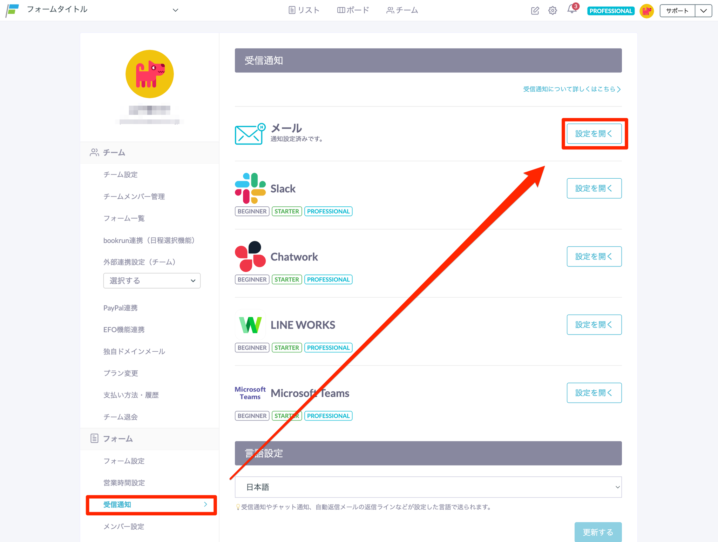Image resolution: width=718 pixels, height=542 pixels.
Task: Open the 日本語 language dropdown
Action: pyautogui.click(x=428, y=487)
